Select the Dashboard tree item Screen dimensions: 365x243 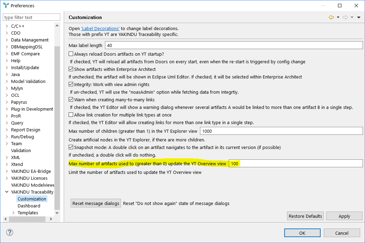tap(29, 206)
